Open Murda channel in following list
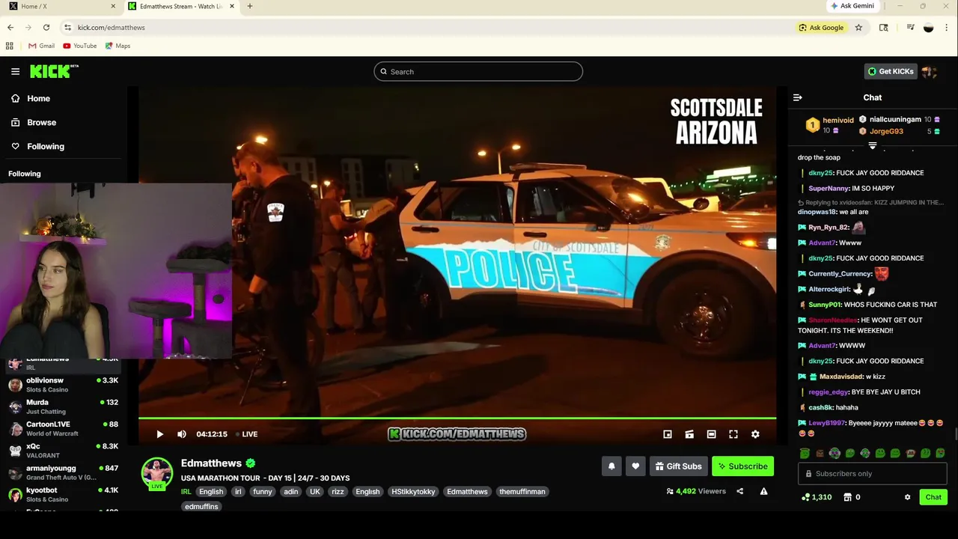The height and width of the screenshot is (539, 958). [x=64, y=406]
